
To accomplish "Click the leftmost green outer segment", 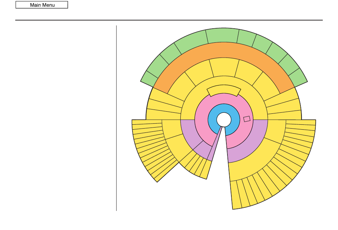I will [150, 79].
